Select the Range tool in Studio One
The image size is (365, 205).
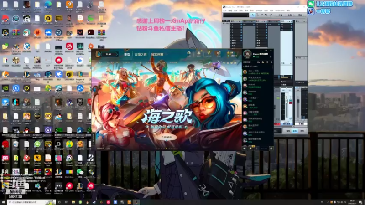pyautogui.click(x=257, y=15)
